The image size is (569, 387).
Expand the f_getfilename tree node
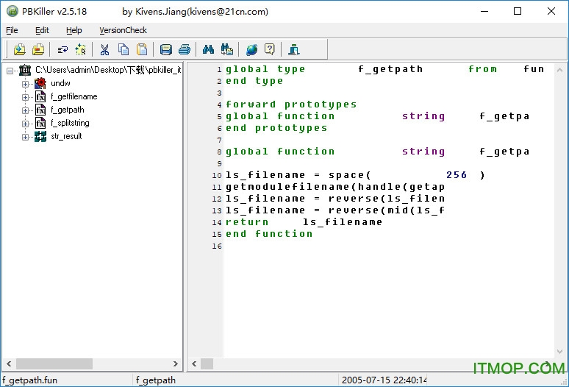click(x=25, y=97)
